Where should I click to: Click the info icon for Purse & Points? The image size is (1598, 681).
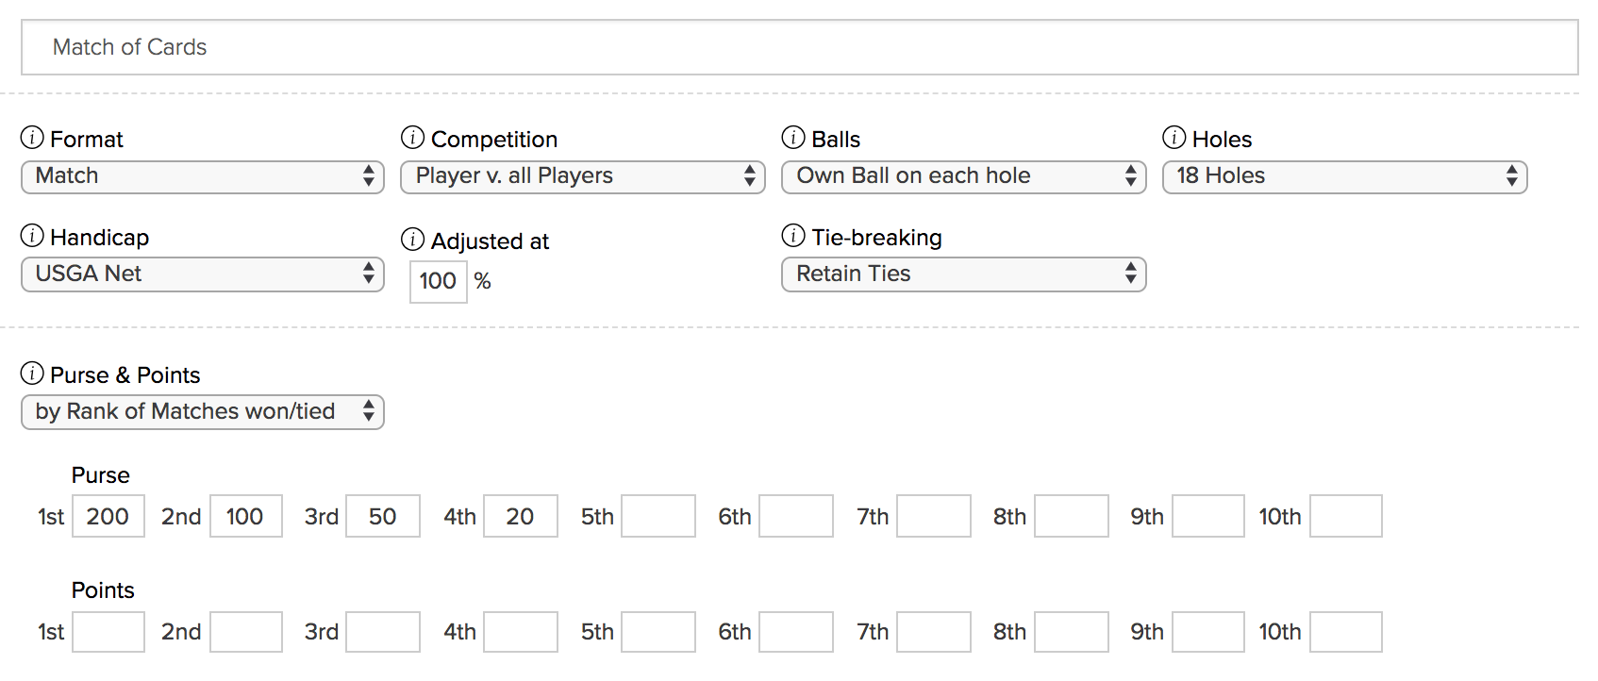(x=33, y=374)
